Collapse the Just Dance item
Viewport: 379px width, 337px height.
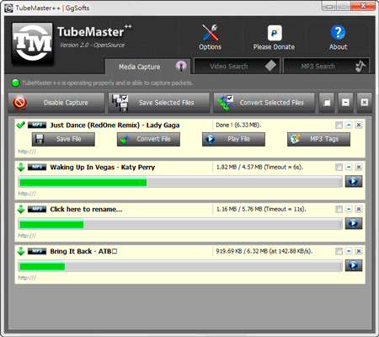(x=349, y=125)
